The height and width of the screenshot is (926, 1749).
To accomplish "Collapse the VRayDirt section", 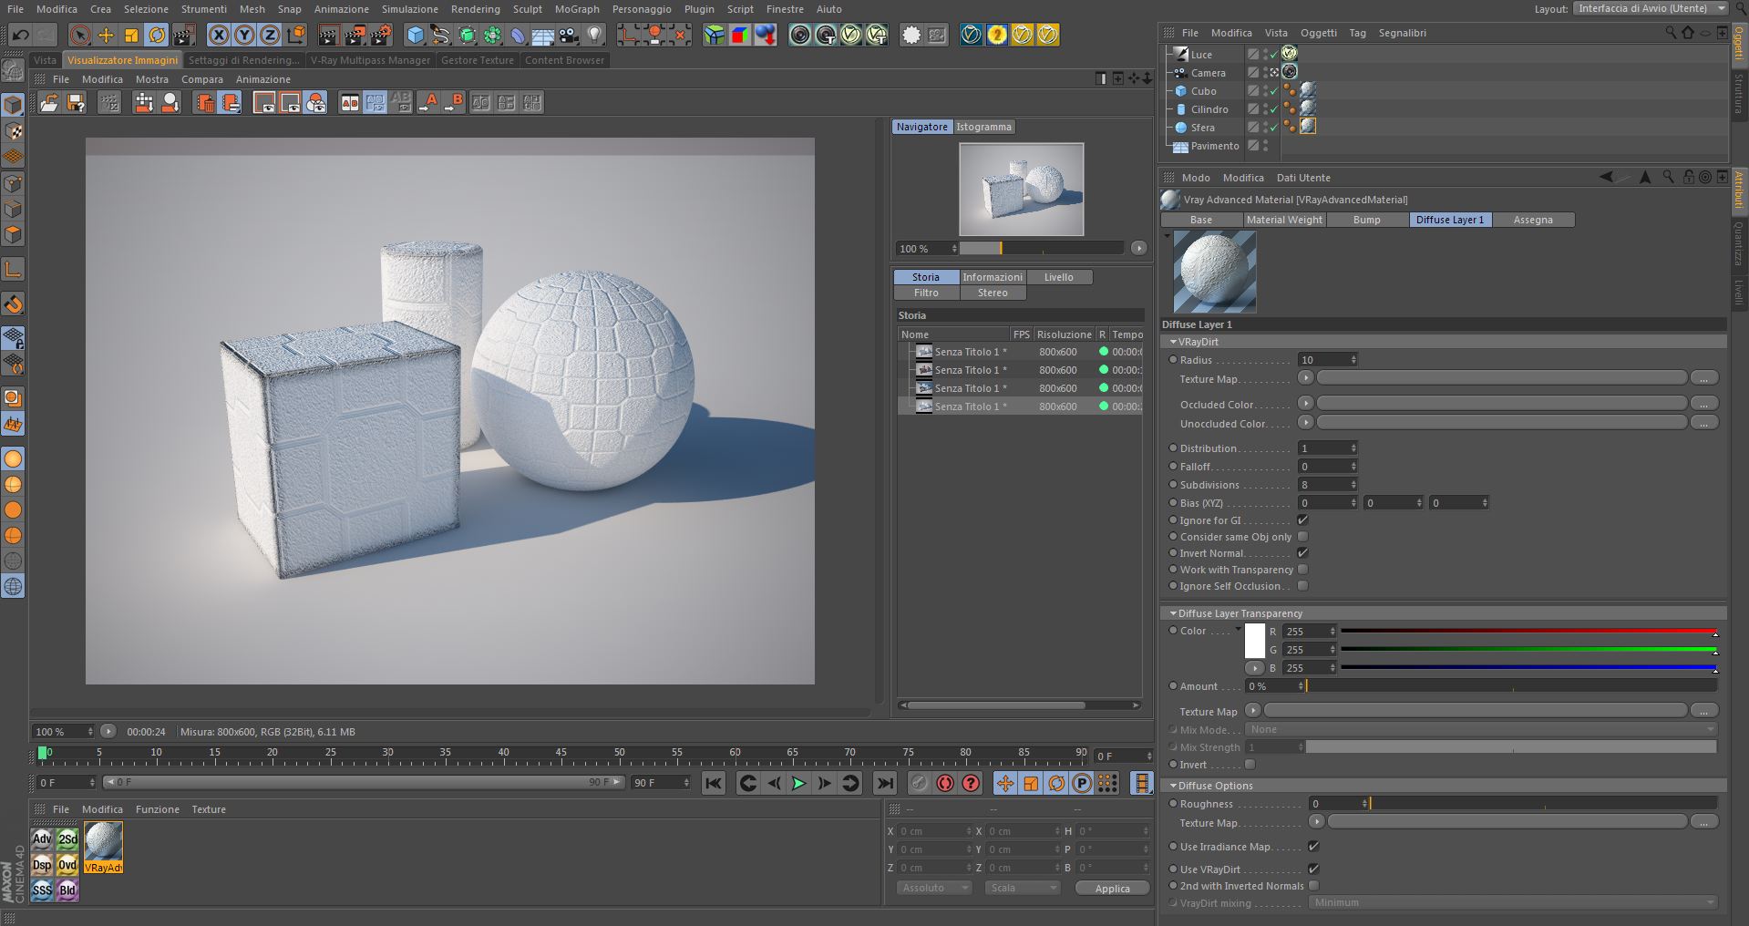I will 1173,342.
